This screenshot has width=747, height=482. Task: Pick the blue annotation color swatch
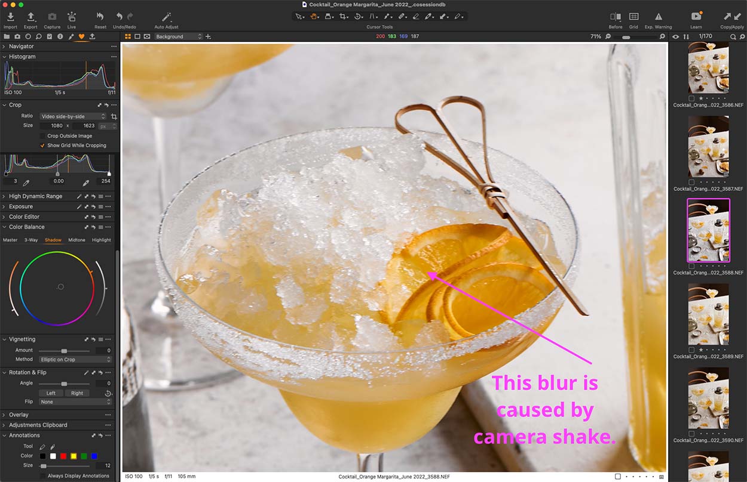(94, 456)
